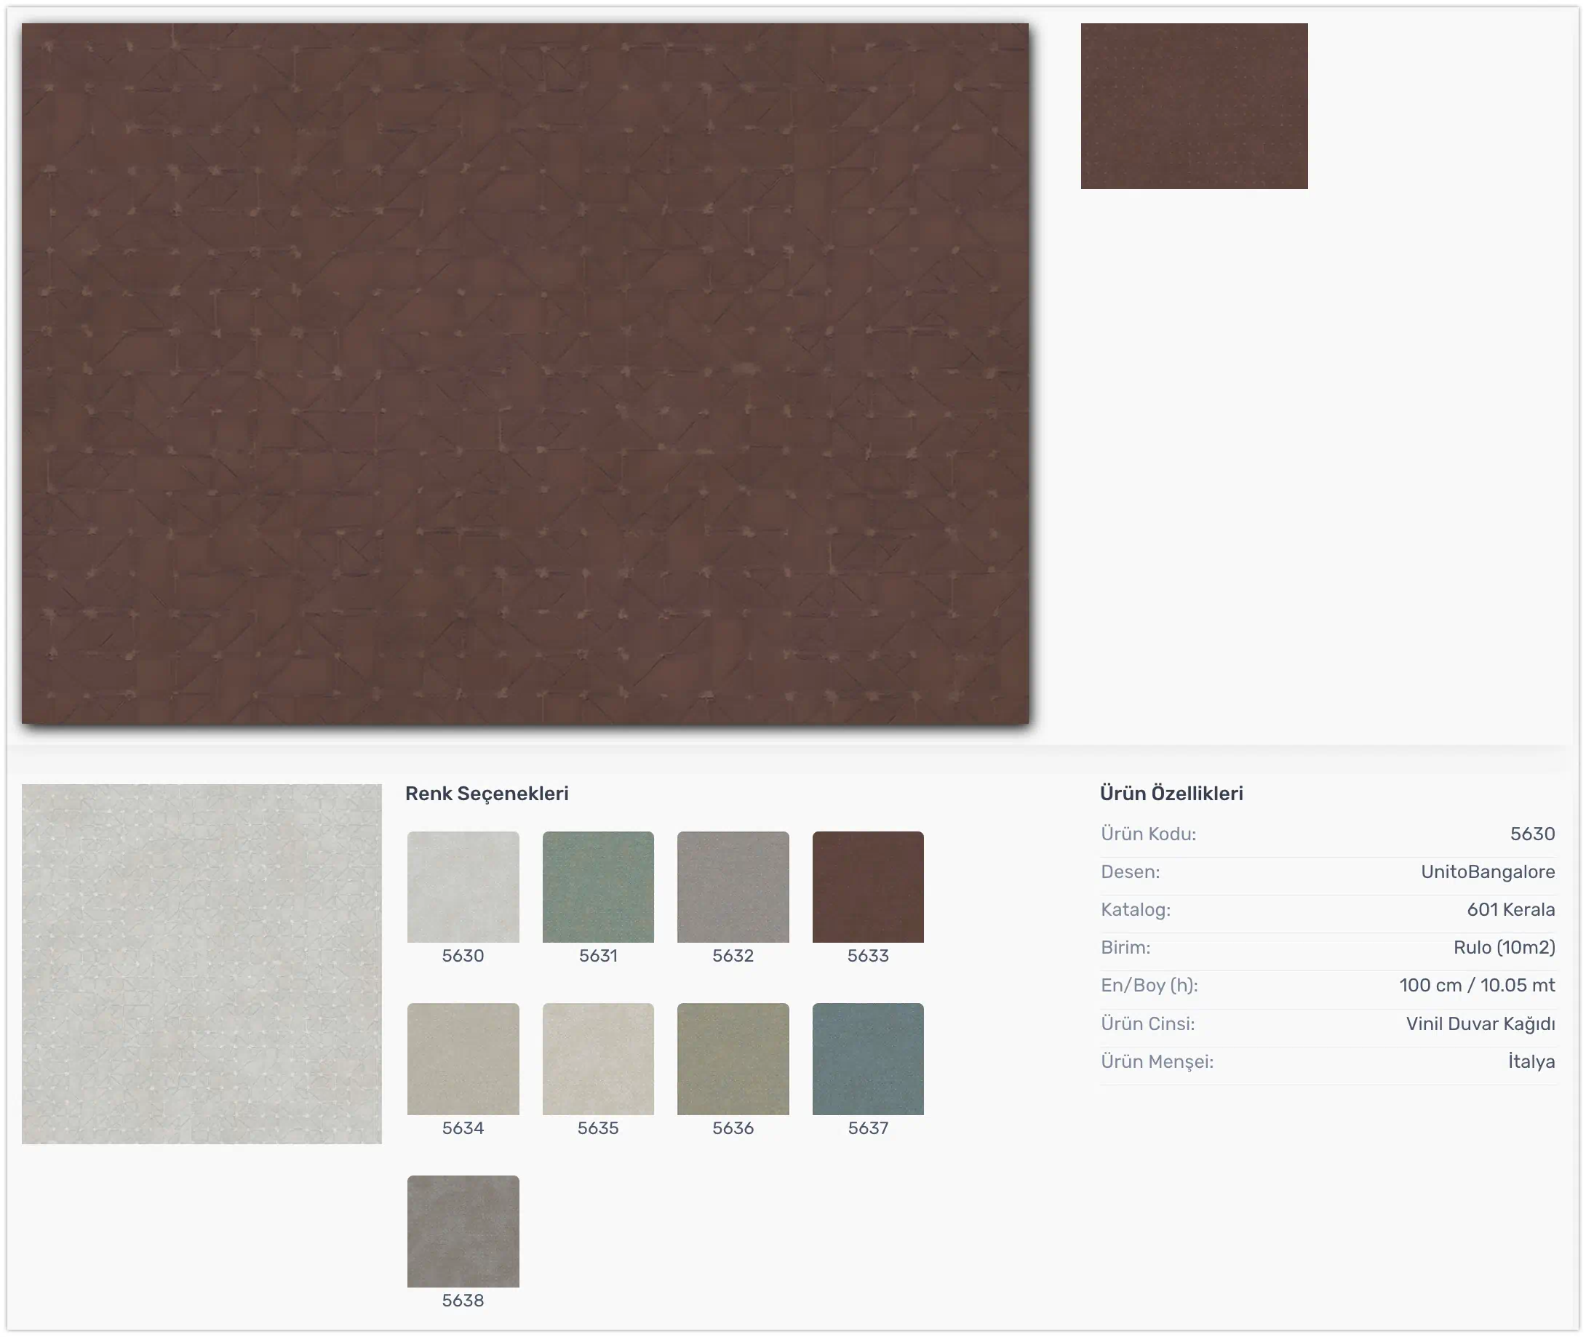
Task: Click the 601 Kerala catalog value
Action: (1511, 909)
